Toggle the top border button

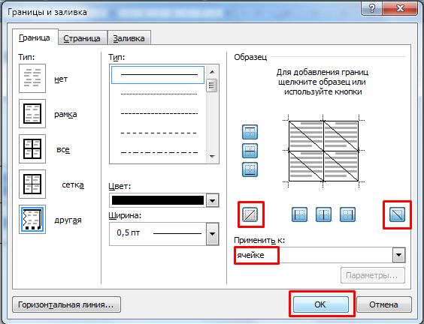[250, 132]
